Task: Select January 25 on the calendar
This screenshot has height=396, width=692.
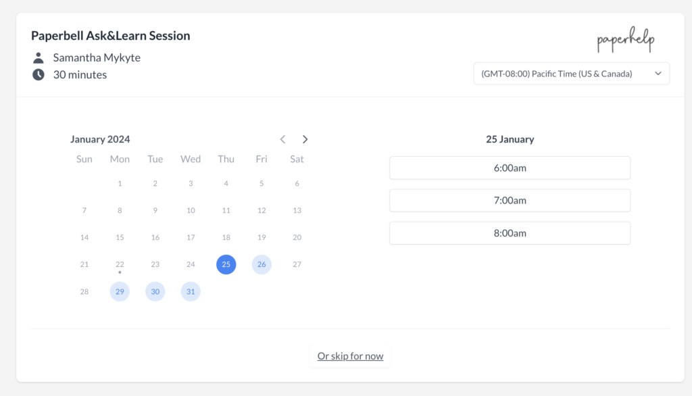Action: [226, 264]
